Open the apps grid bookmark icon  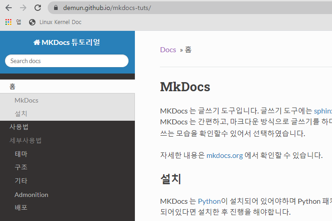[x=9, y=22]
